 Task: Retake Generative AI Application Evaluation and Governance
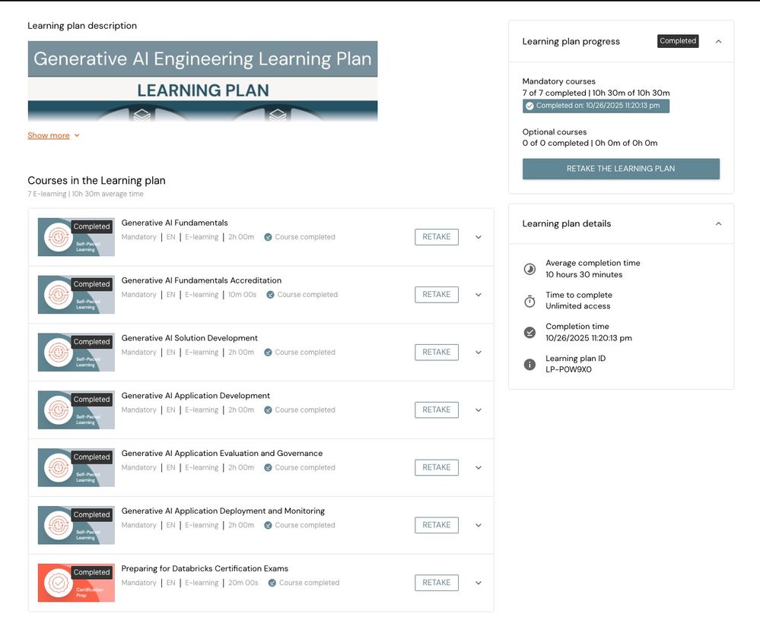437,467
